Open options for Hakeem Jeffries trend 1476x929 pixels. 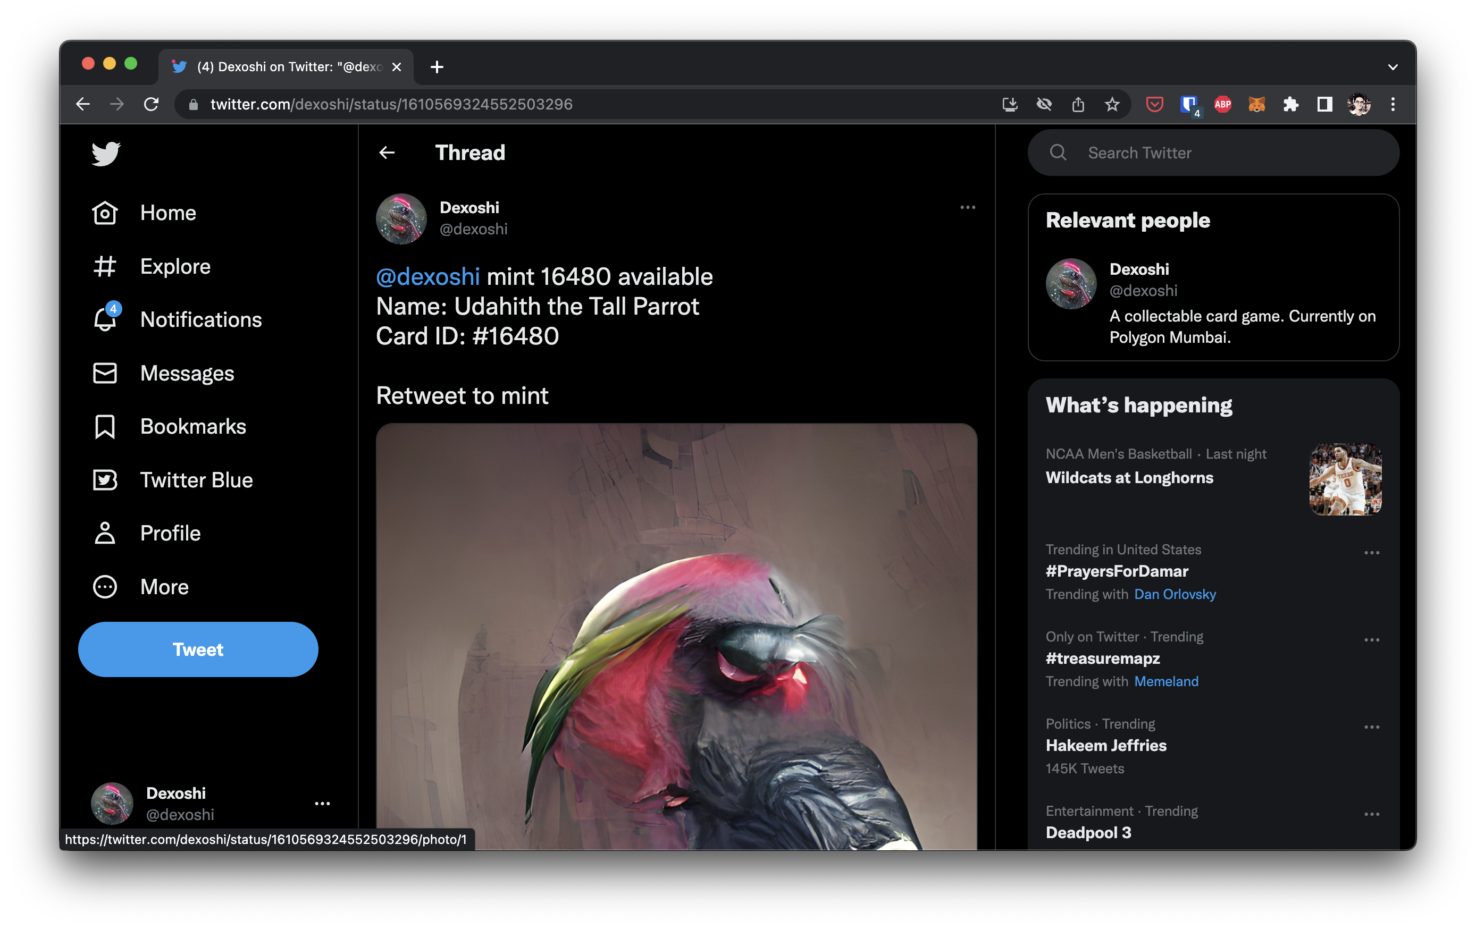coord(1372,726)
